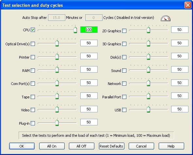Click the Disk(s) load slider handle
This screenshot has width=193, height=155.
click(x=149, y=56)
